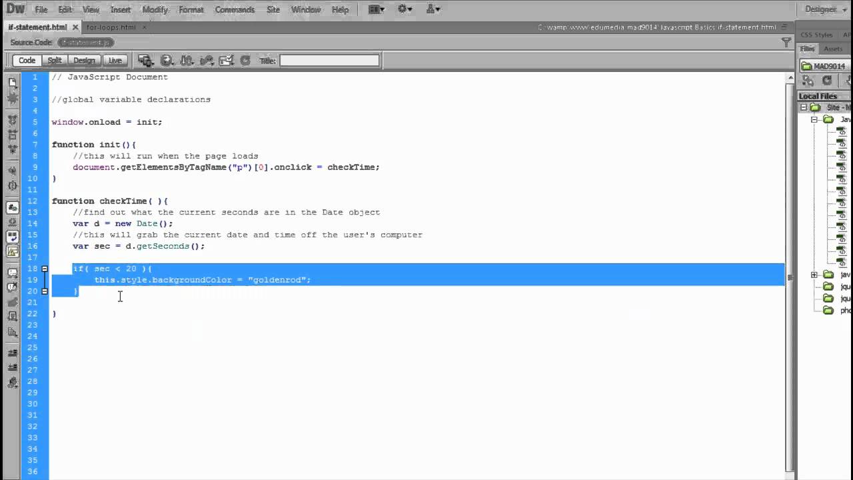Click the related JavaScript file button
This screenshot has width=853, height=480.
(86, 42)
